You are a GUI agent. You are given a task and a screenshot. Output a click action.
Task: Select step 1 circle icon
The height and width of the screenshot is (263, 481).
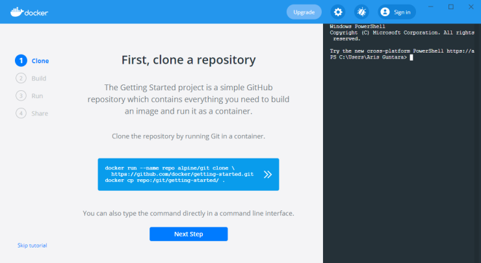point(21,60)
